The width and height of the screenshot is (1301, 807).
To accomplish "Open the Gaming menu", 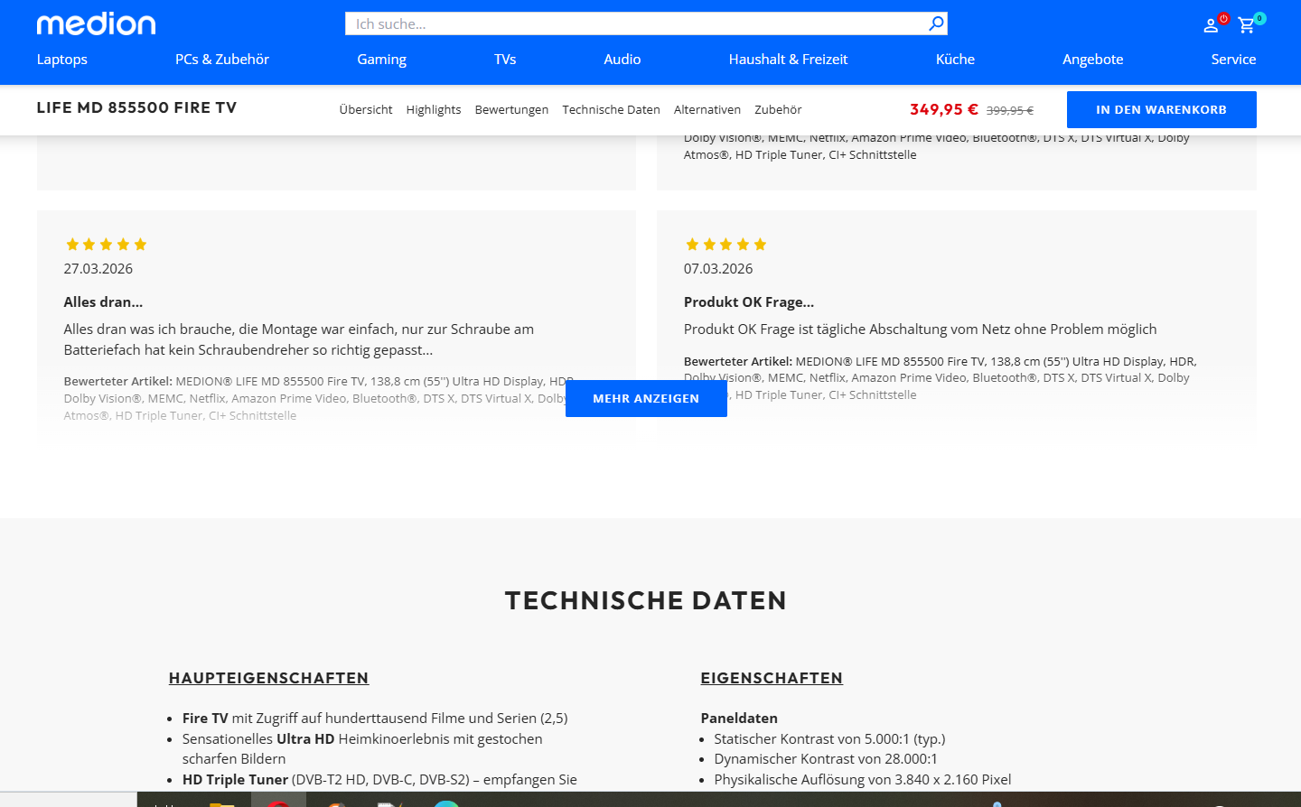I will click(x=382, y=60).
